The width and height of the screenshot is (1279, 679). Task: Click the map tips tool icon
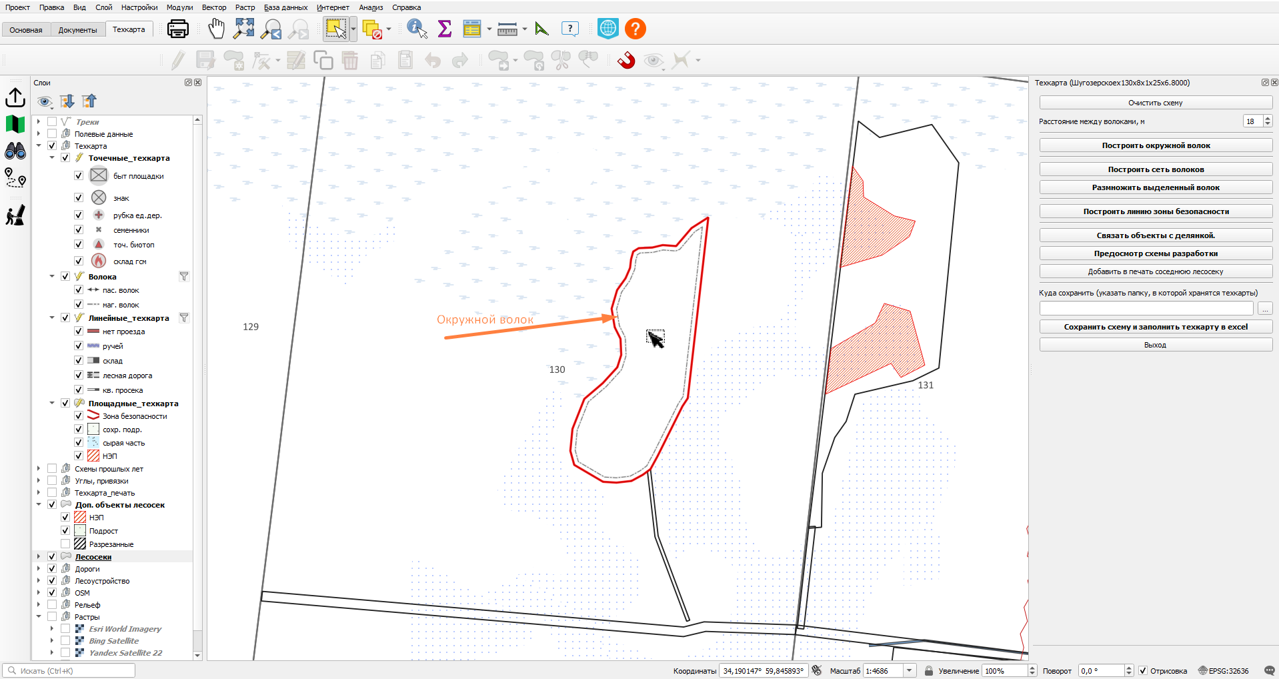point(570,29)
